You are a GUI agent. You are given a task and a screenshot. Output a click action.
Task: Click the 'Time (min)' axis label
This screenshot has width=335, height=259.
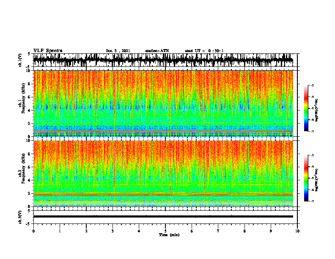[169, 235]
